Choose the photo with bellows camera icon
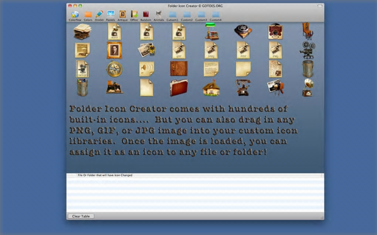 [x=275, y=87]
